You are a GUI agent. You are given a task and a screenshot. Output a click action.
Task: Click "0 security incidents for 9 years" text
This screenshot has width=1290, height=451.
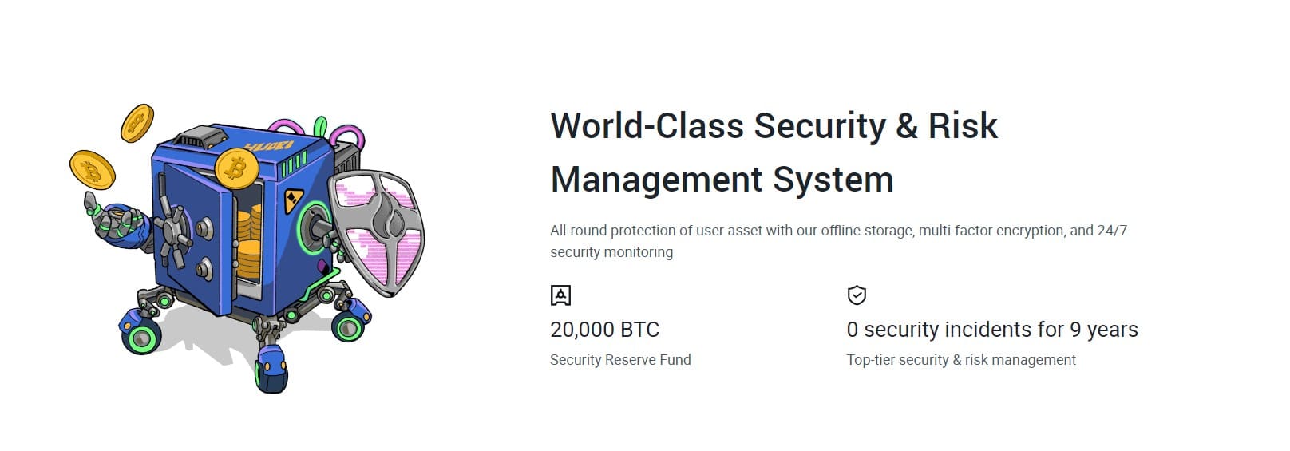click(991, 330)
